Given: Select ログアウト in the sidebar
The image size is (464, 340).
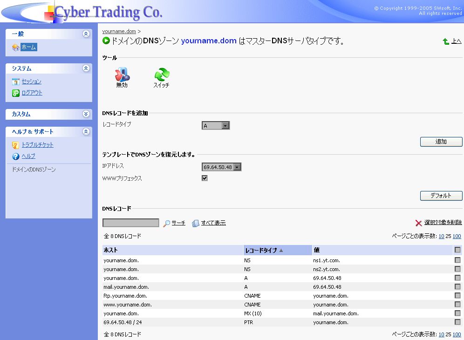Looking at the screenshot, I should [32, 93].
